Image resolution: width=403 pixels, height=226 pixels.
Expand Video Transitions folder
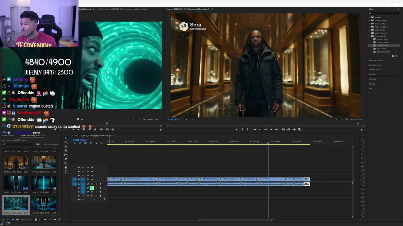(x=370, y=33)
